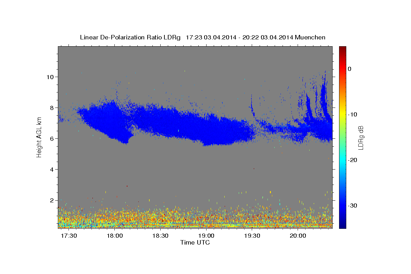
Task: Click the height tick label 8
Action: [51, 108]
